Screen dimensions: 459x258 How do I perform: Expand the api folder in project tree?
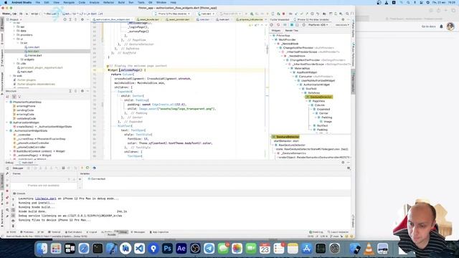tap(14, 27)
